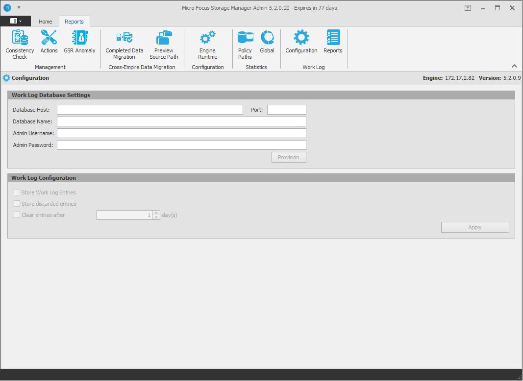523x381 pixels.
Task: Maximize the Storage Manager window
Action: [498, 8]
